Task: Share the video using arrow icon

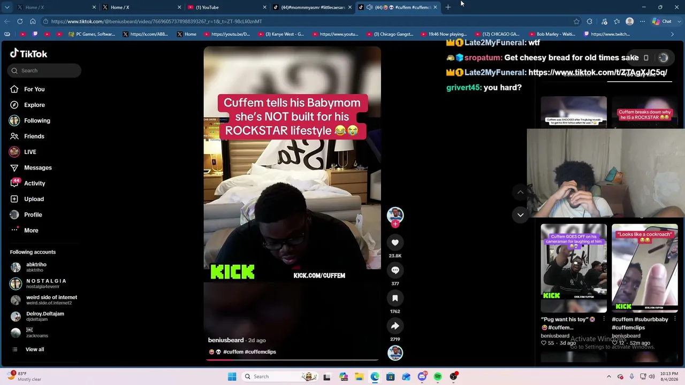Action: pyautogui.click(x=395, y=326)
